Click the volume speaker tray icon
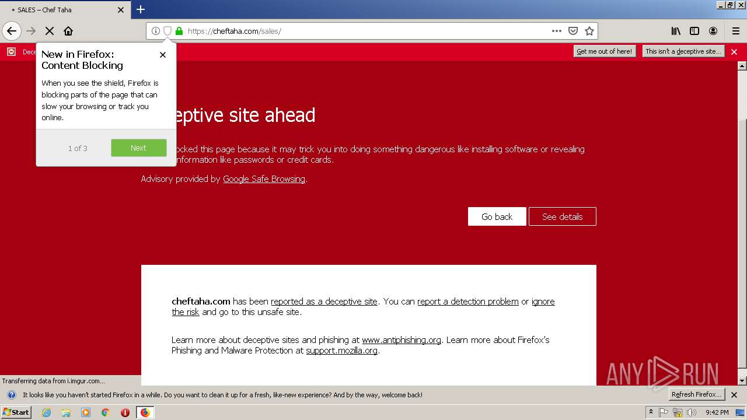The width and height of the screenshot is (747, 420). click(x=692, y=412)
